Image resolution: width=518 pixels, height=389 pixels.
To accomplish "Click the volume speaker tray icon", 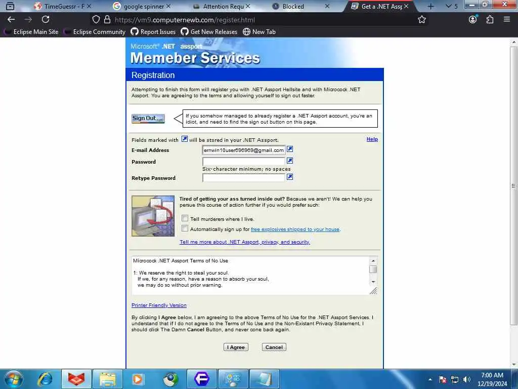I will [x=467, y=379].
